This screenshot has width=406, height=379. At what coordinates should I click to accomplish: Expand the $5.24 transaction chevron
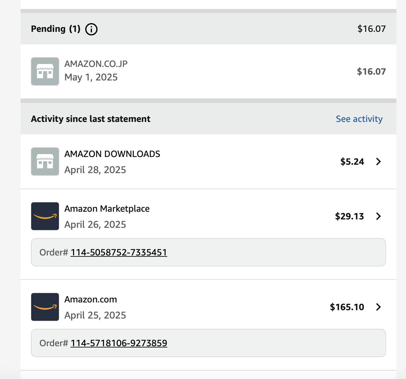coord(379,162)
